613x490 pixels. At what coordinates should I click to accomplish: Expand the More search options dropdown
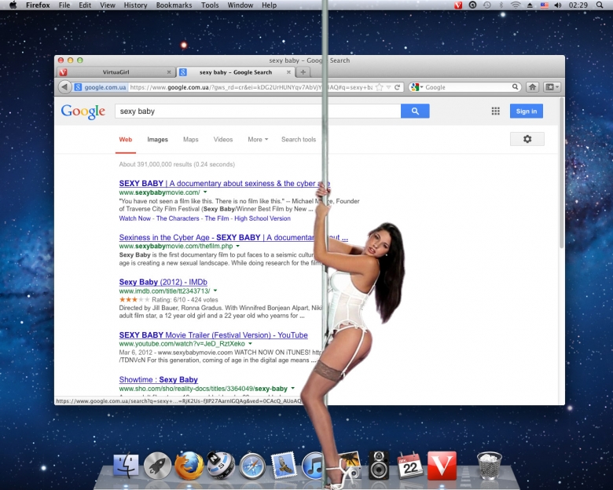tap(258, 140)
